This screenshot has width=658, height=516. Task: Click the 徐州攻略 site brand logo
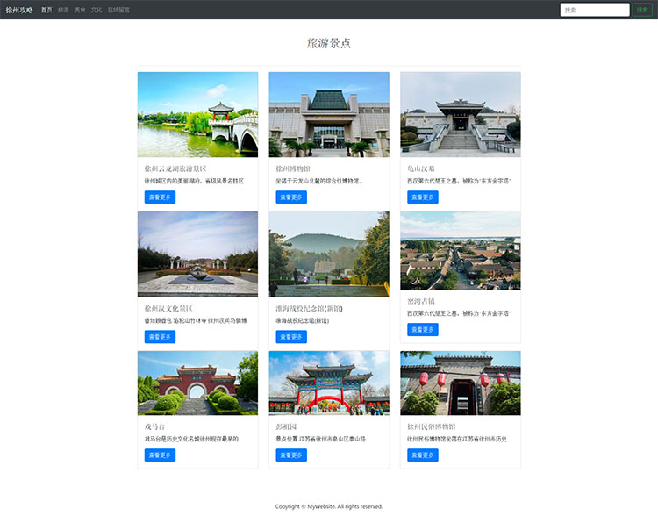tap(19, 10)
